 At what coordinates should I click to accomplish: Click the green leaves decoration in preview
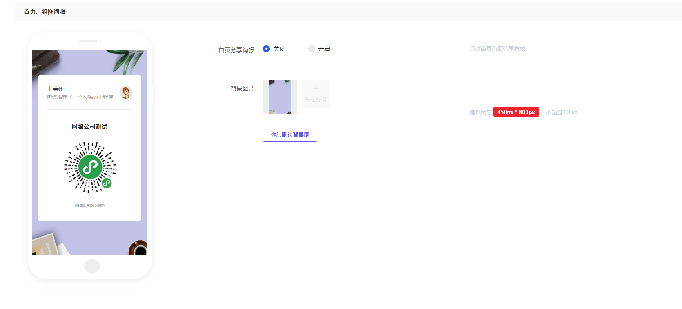tap(129, 61)
